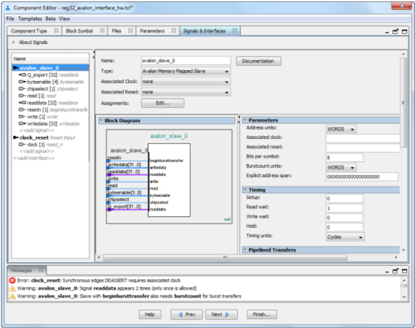Go to the Prev page
The width and height of the screenshot is (415, 328).
(x=187, y=314)
